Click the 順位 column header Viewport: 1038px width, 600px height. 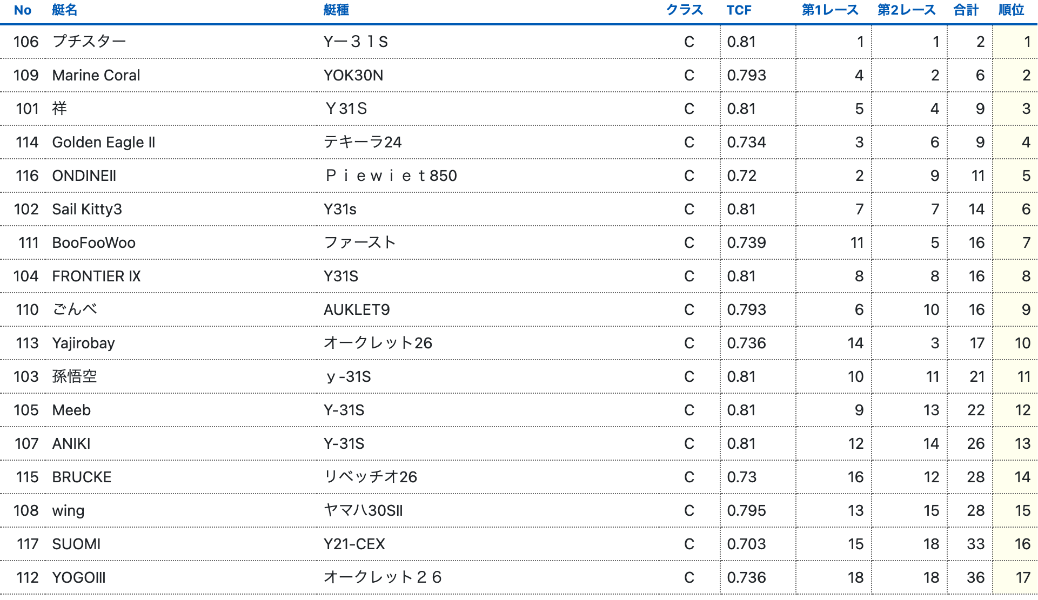click(x=1011, y=10)
